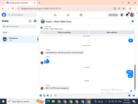This screenshot has height=104, width=138.
Task: Open Clayton - 4 Beds 3 Baths House title
Action: (x=59, y=22)
